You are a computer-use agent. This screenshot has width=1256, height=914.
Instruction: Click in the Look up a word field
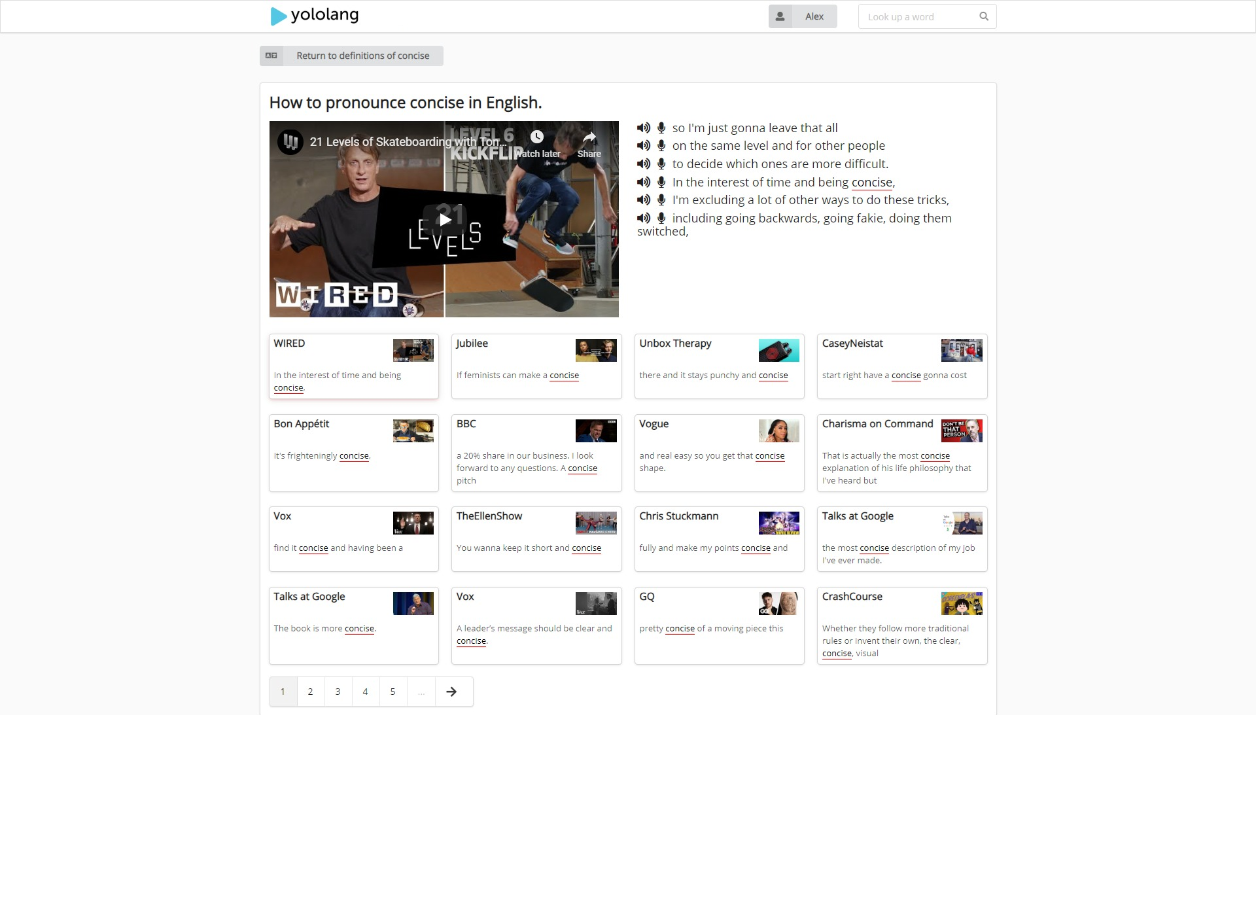[x=918, y=17]
